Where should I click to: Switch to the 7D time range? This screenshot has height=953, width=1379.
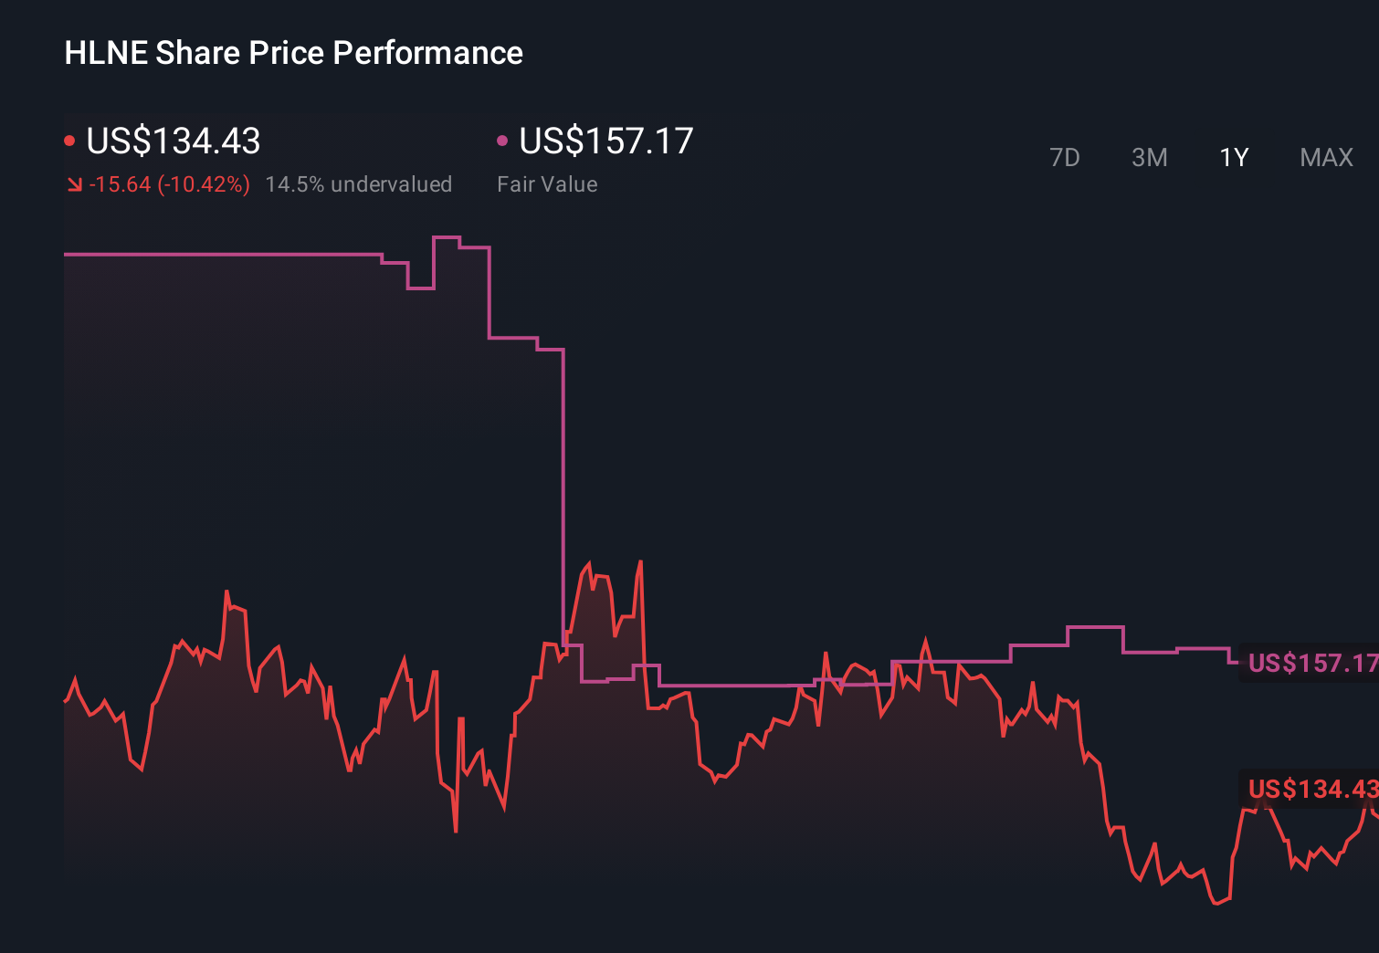point(1066,157)
